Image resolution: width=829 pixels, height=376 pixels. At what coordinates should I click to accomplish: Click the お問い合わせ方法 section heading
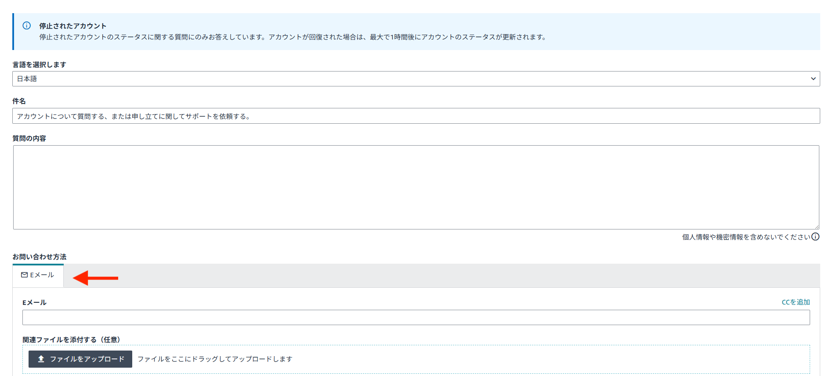tap(40, 257)
